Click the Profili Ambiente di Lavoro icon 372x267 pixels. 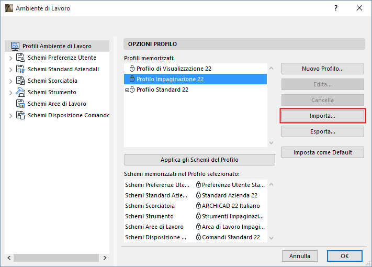tap(15, 46)
